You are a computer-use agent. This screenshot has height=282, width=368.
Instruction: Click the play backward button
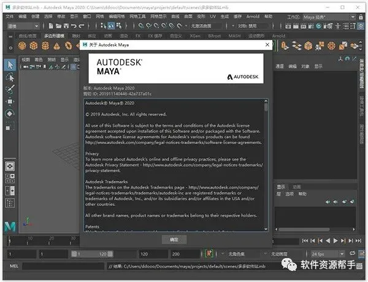328,241
